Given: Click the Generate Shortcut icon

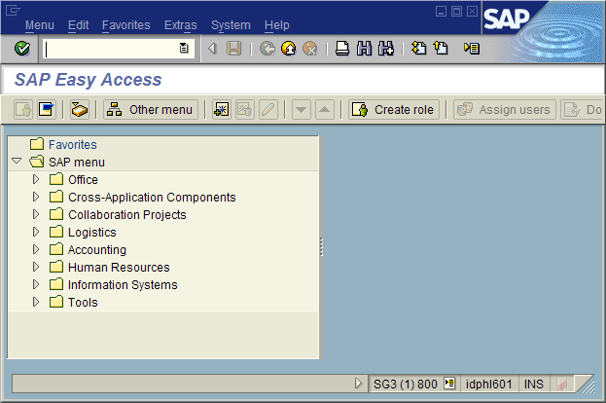Looking at the screenshot, I should [x=441, y=49].
